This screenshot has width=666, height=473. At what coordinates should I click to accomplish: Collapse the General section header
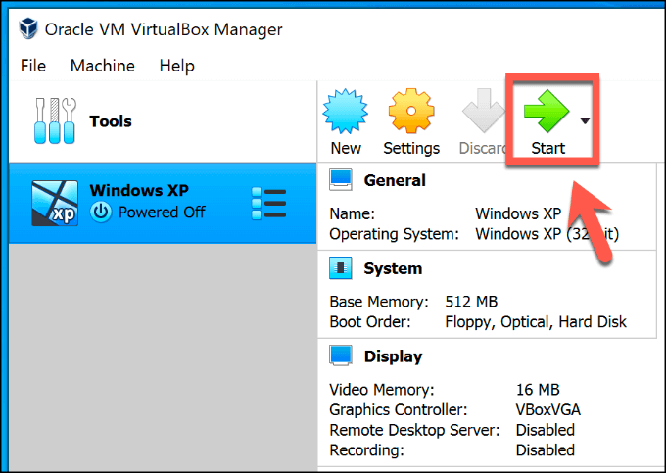(x=394, y=180)
